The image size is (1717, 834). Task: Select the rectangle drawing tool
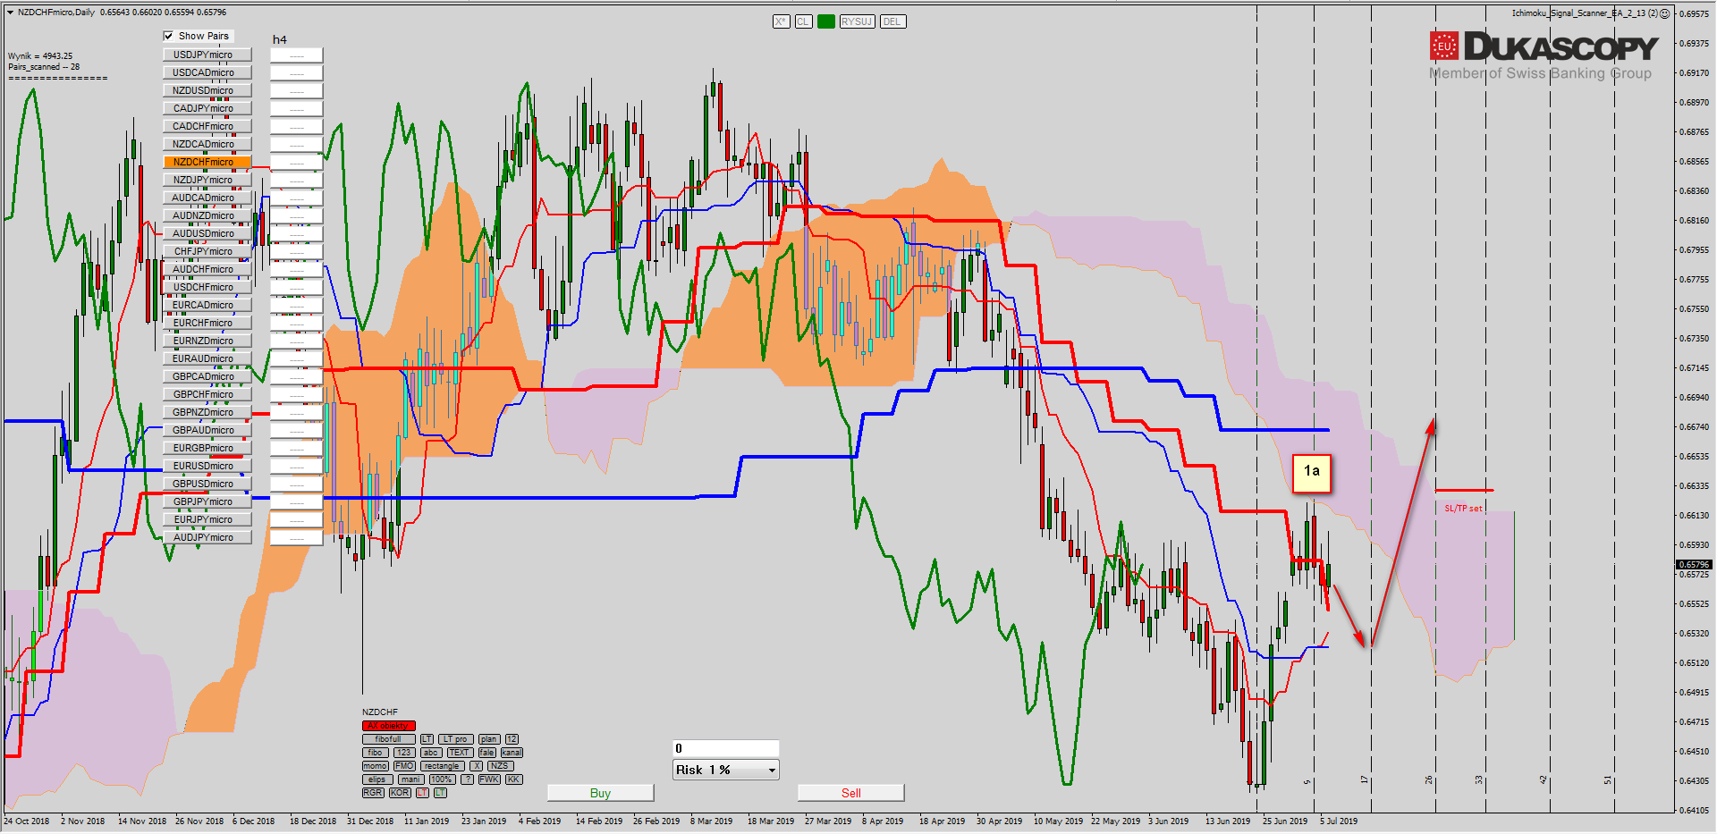[x=441, y=766]
